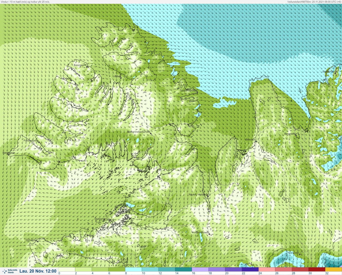Select the 16–18 m/s lavender legend swatch

200,269
